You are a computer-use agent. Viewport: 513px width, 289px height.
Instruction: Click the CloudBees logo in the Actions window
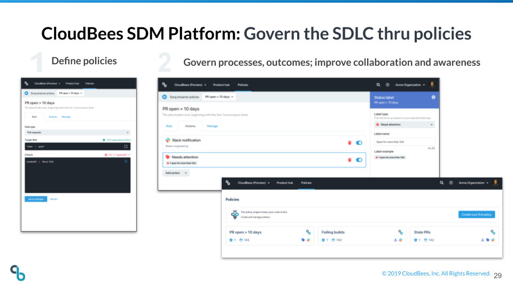[x=165, y=85]
